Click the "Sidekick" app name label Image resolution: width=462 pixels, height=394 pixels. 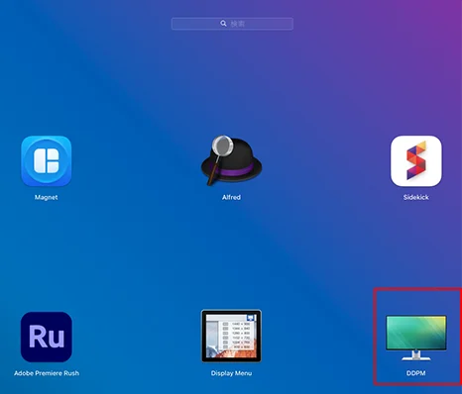(x=416, y=197)
